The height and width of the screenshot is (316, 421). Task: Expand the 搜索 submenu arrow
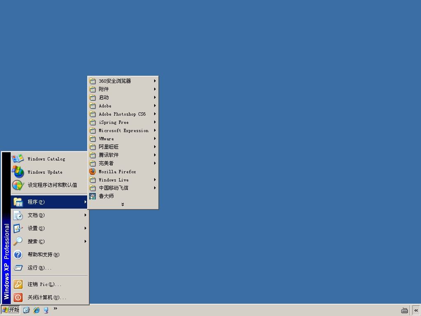86,241
